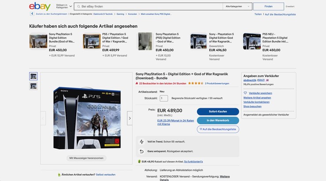
Task: Click heart icon next to Verkäufer speichern
Action: (x=245, y=93)
